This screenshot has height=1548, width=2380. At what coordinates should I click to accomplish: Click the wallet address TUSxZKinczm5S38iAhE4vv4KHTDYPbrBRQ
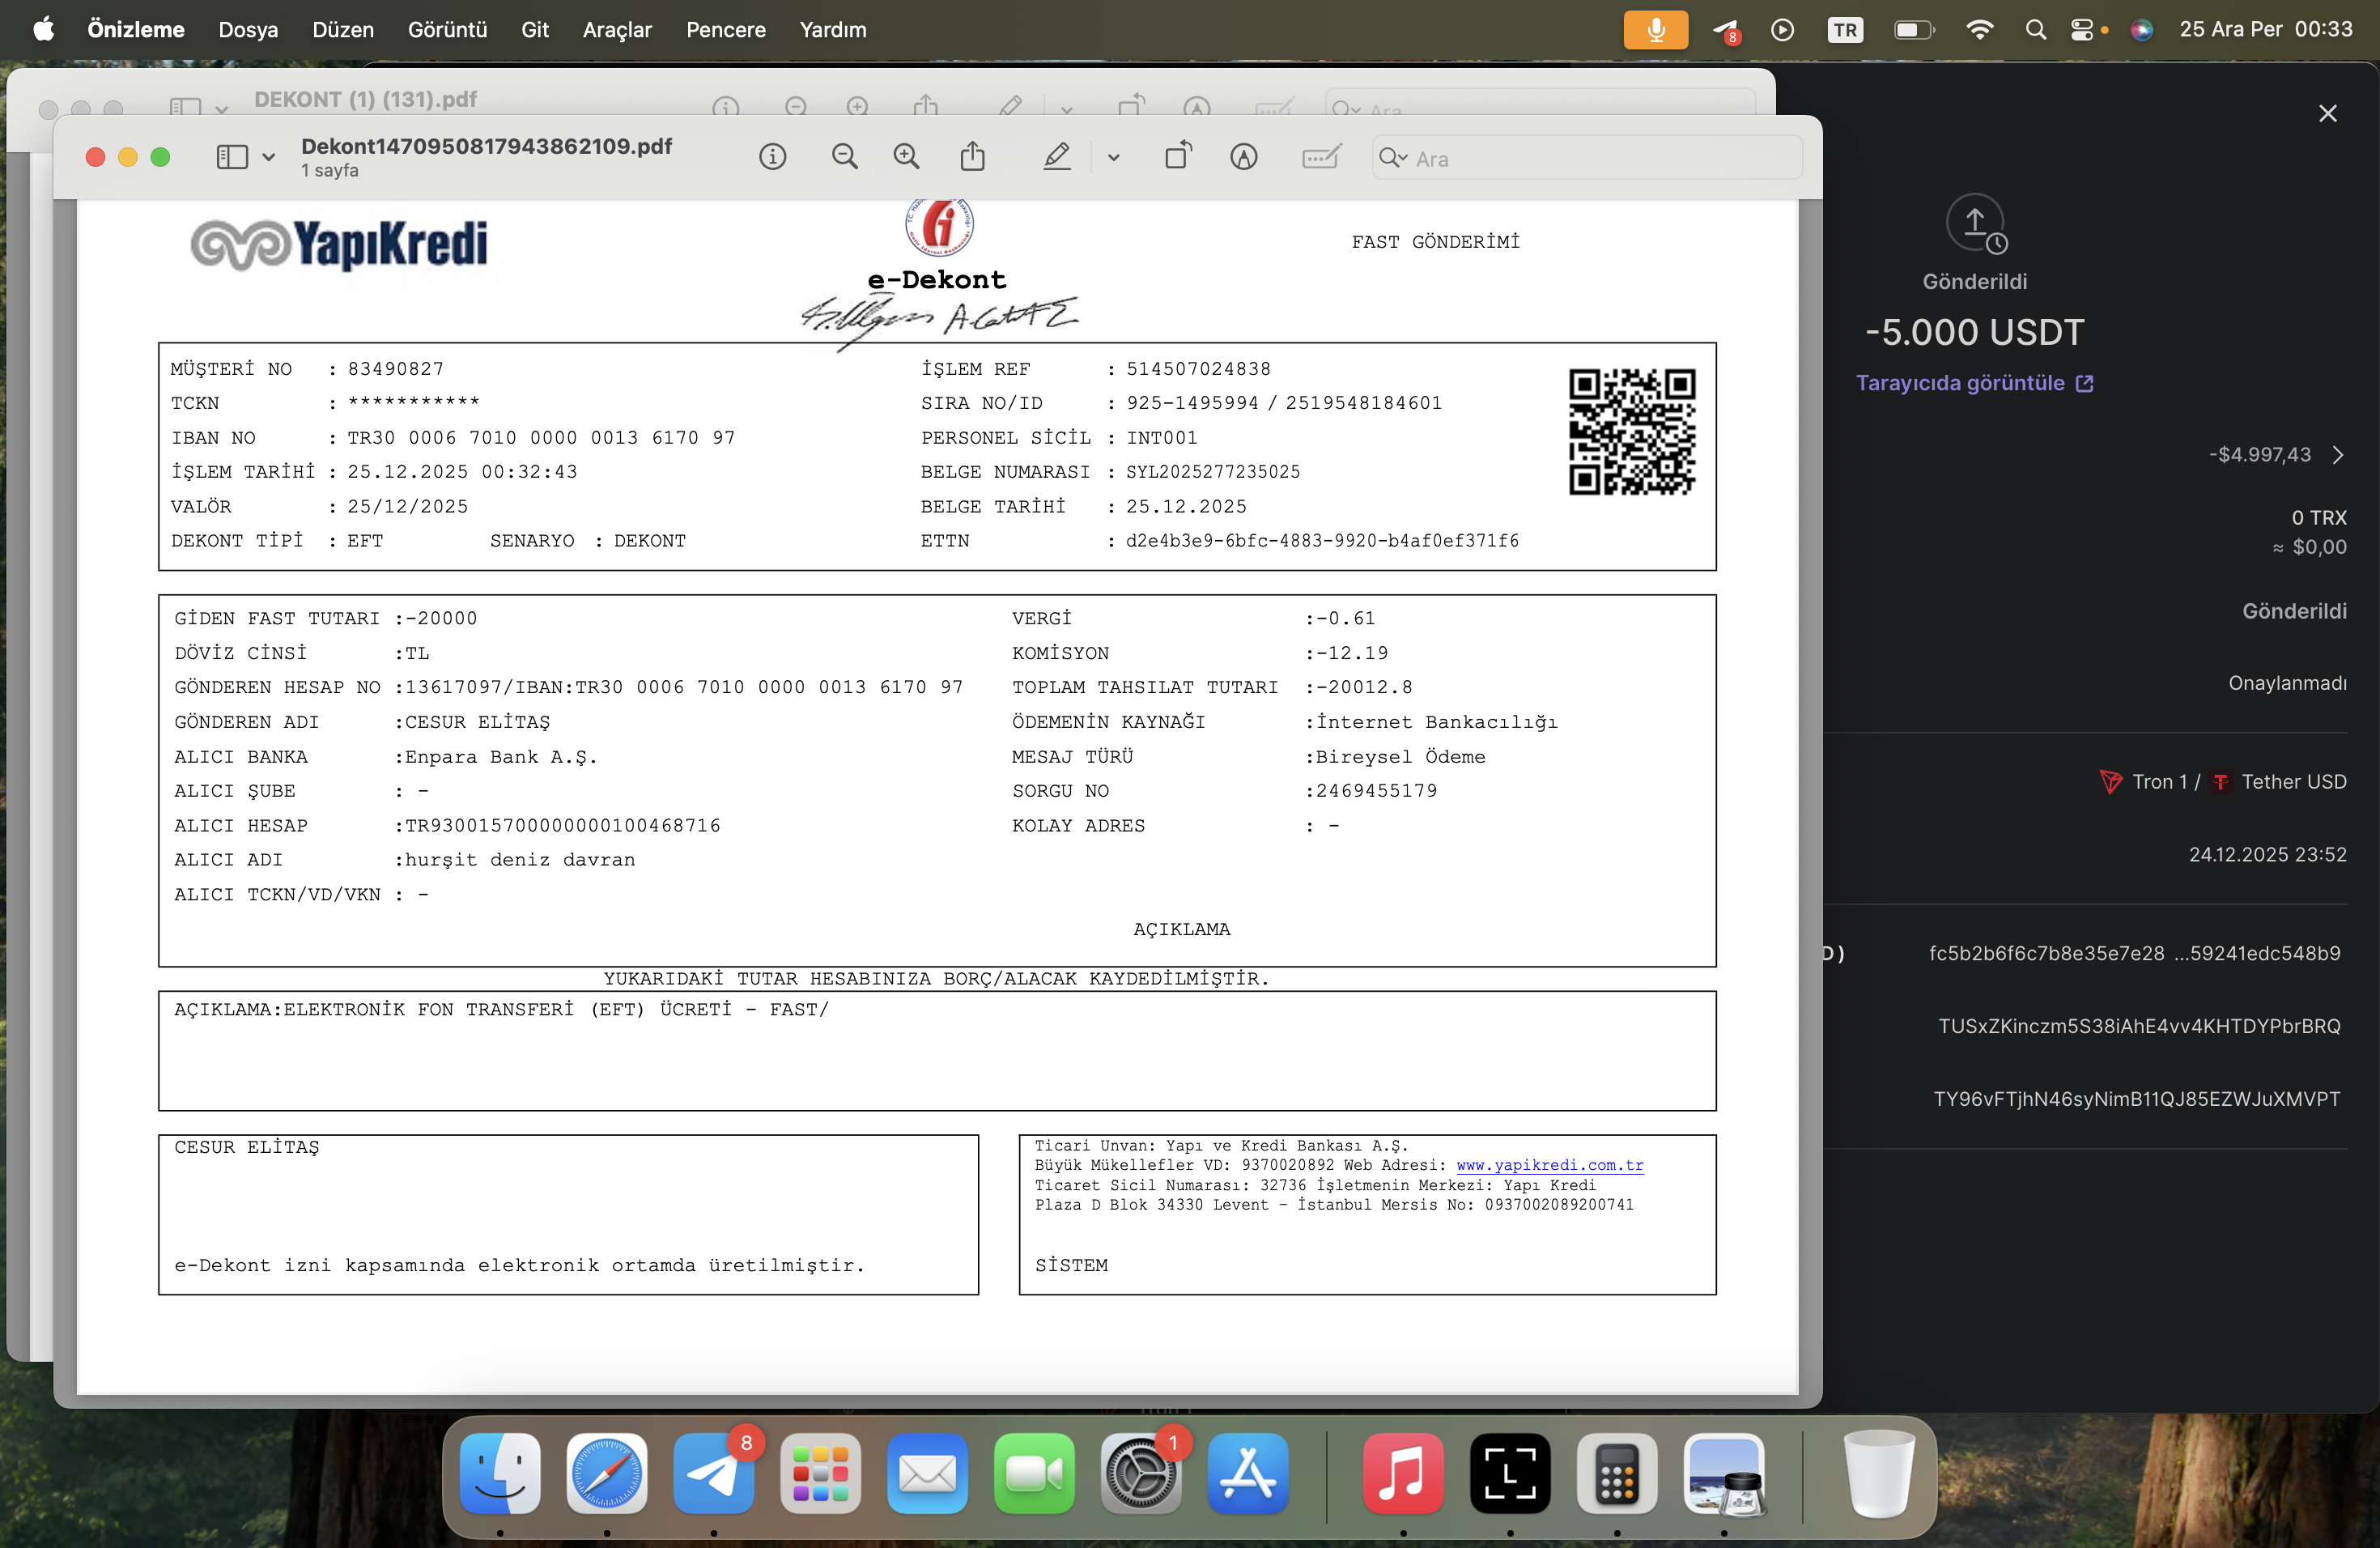(x=2139, y=1026)
